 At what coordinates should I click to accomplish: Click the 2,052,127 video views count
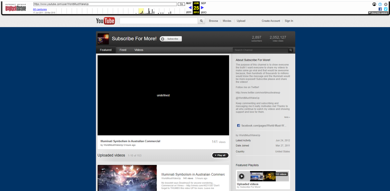(x=278, y=37)
